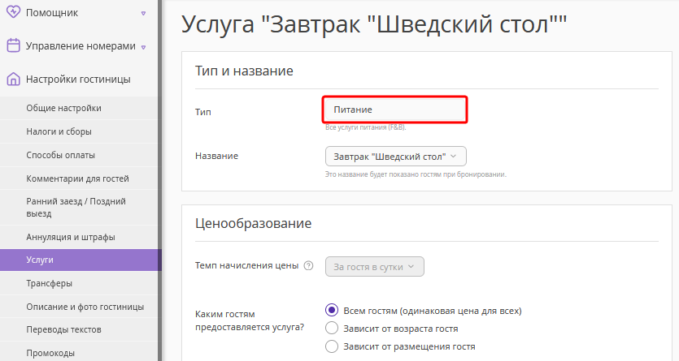Select the active Услуги item
The image size is (679, 361).
[81, 260]
